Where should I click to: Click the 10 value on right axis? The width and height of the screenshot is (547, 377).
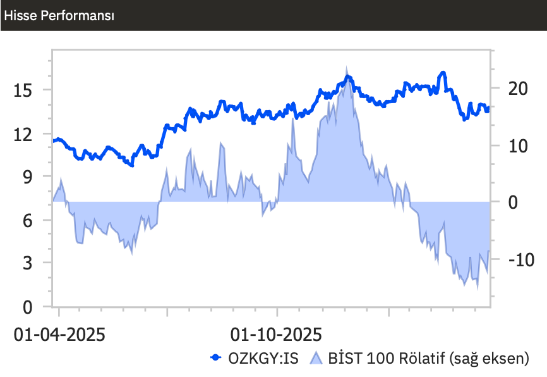coord(517,145)
